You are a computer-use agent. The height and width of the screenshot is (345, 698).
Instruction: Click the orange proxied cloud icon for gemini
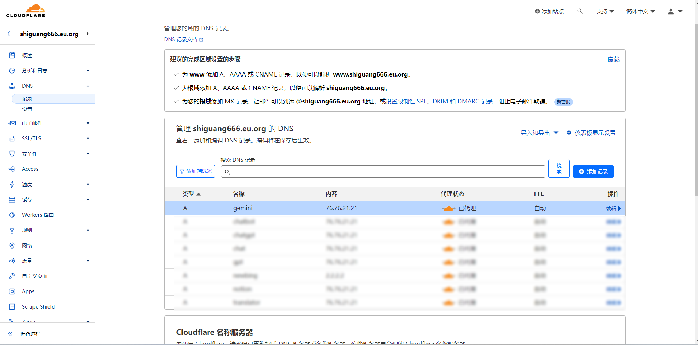pos(449,208)
